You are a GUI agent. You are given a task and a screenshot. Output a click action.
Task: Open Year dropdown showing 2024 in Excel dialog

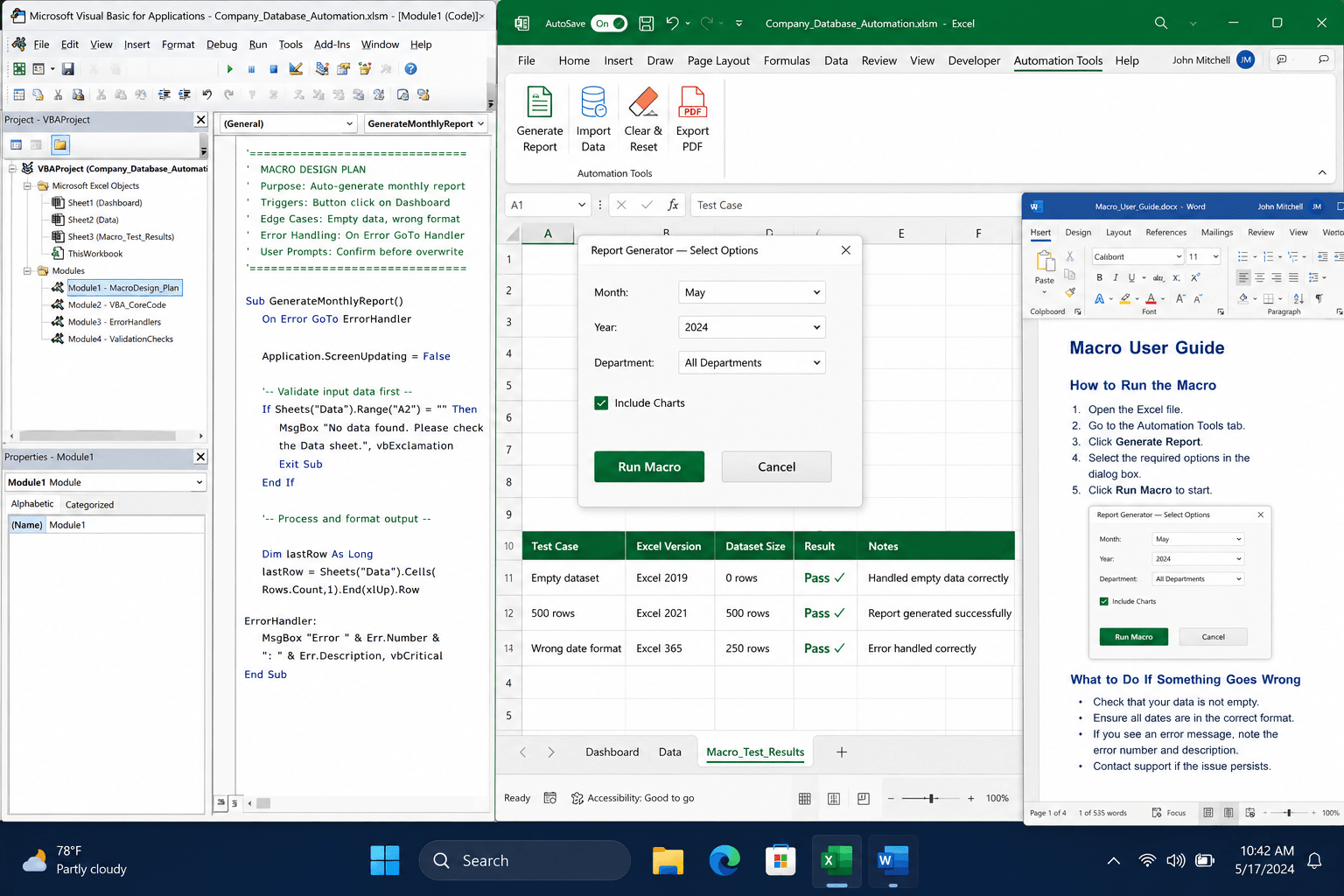coord(752,327)
